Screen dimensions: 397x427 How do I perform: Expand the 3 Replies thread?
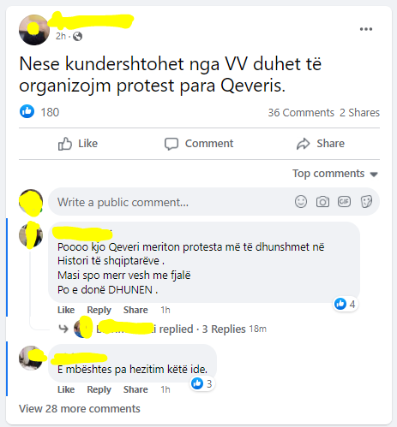tap(224, 329)
